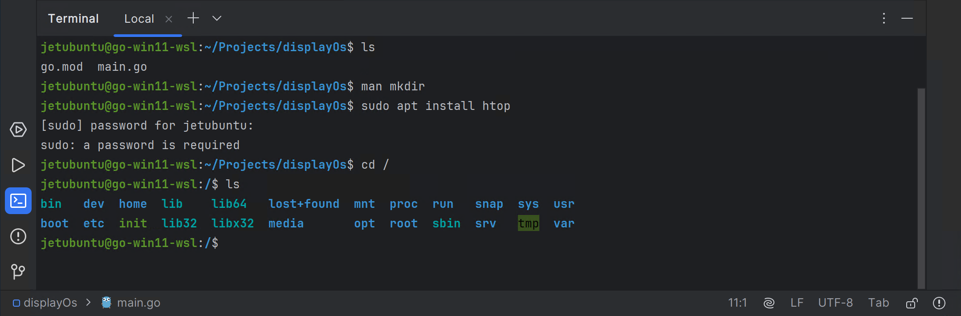Expand the terminal session type chevron
The width and height of the screenshot is (961, 316).
tap(216, 18)
